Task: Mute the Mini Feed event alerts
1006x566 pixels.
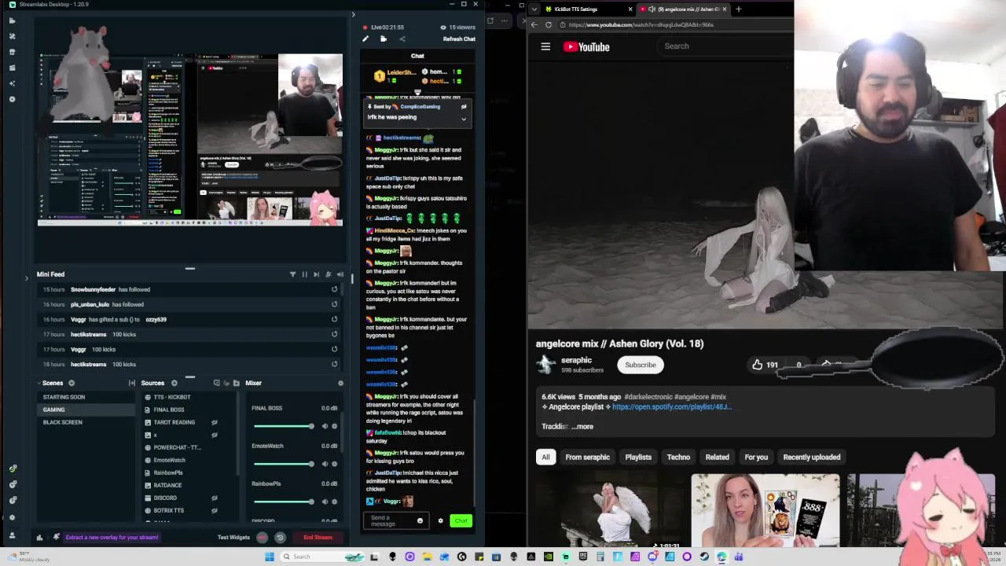Action: click(340, 274)
